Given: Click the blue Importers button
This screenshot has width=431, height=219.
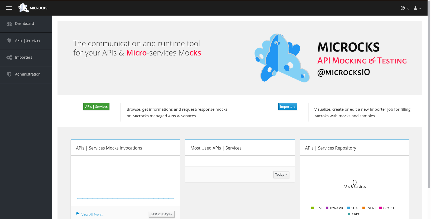Looking at the screenshot, I should (288, 106).
